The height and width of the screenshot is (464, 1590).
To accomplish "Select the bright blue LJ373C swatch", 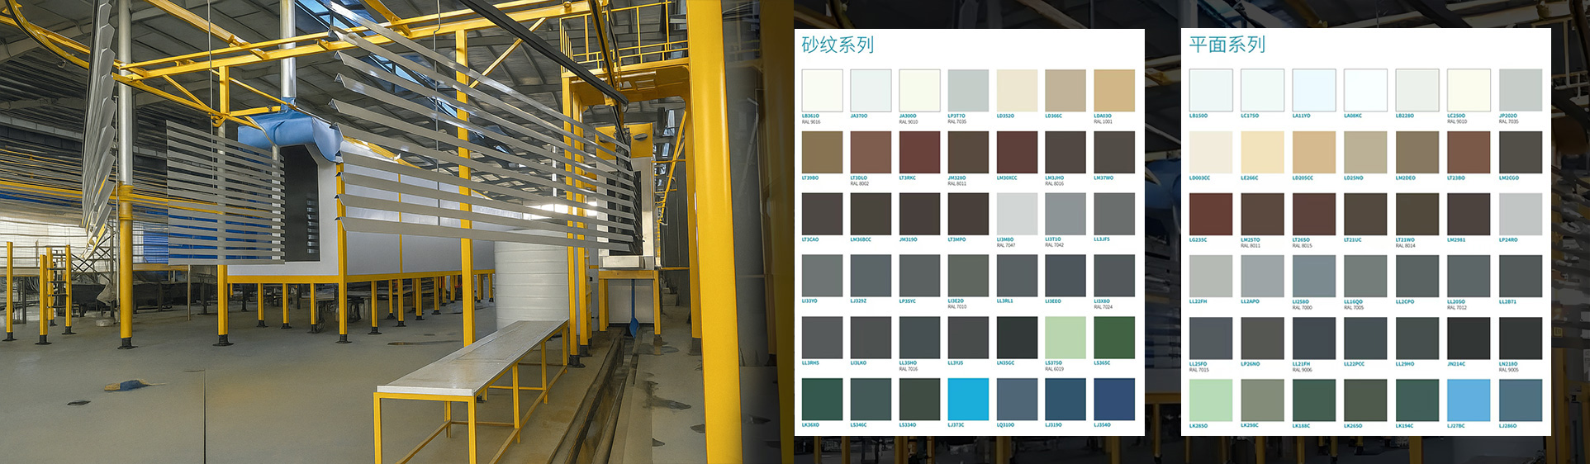I will coord(968,400).
